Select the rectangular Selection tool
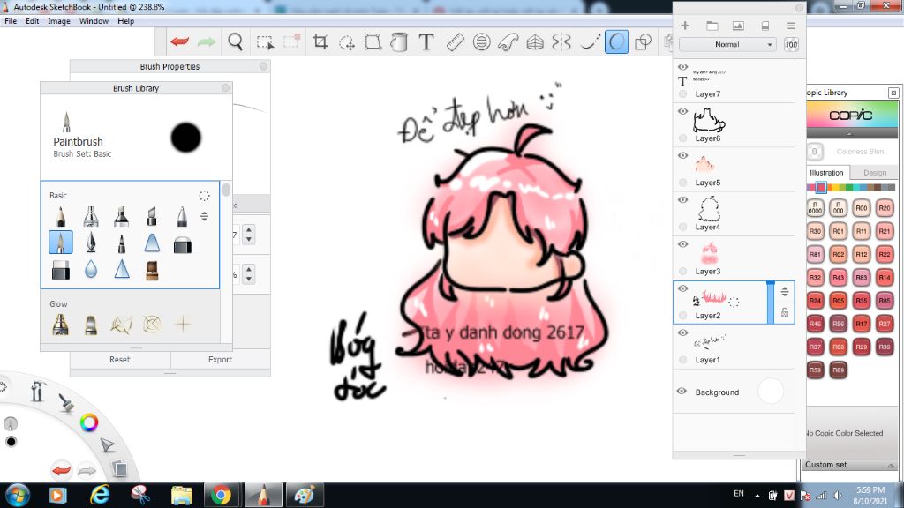The image size is (904, 508). coord(265,42)
